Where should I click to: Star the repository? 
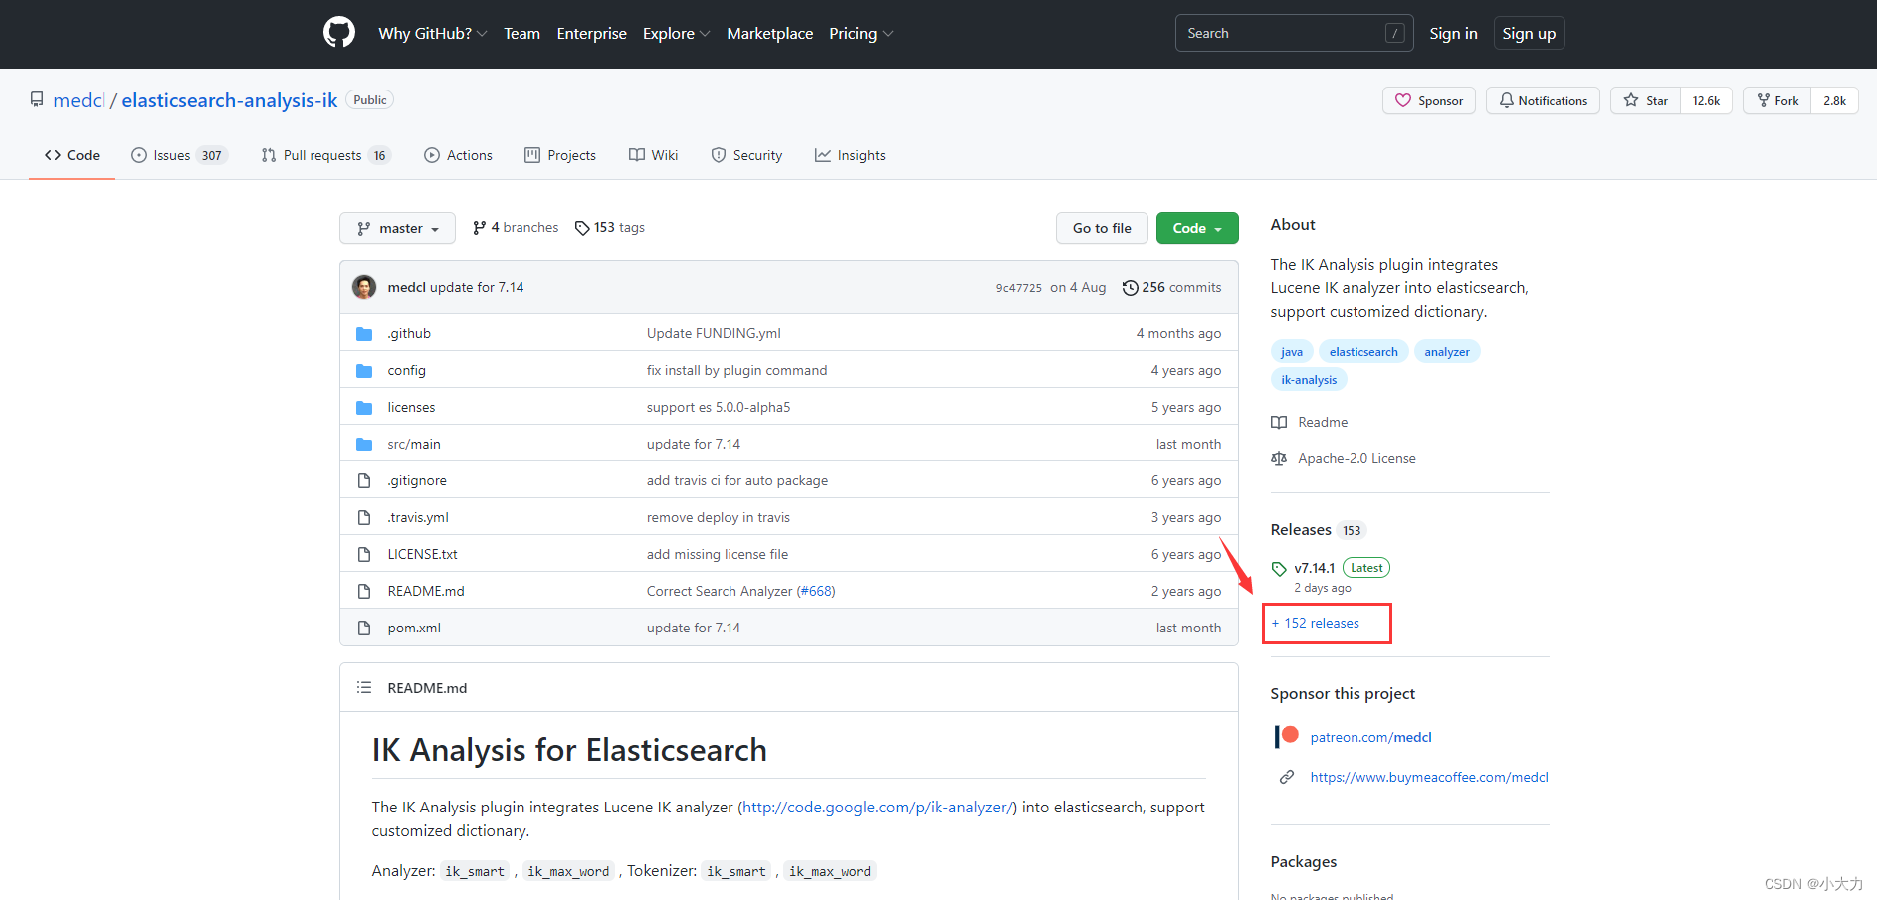coord(1646,100)
